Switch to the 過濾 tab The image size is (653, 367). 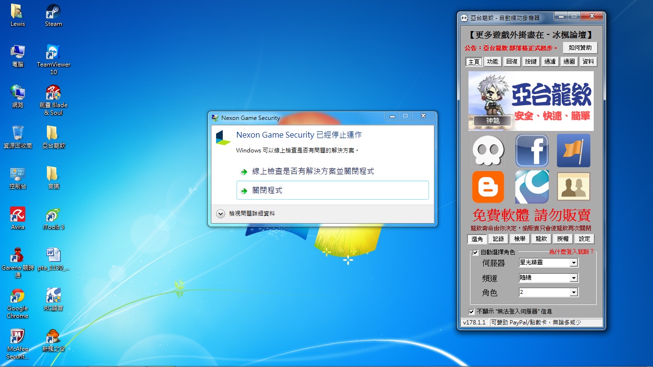(550, 62)
